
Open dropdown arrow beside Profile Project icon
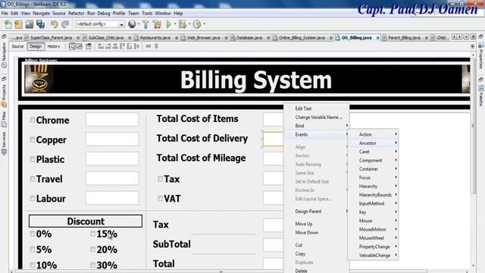coord(204,24)
